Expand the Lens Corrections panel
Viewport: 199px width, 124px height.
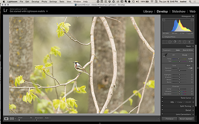[193, 114]
